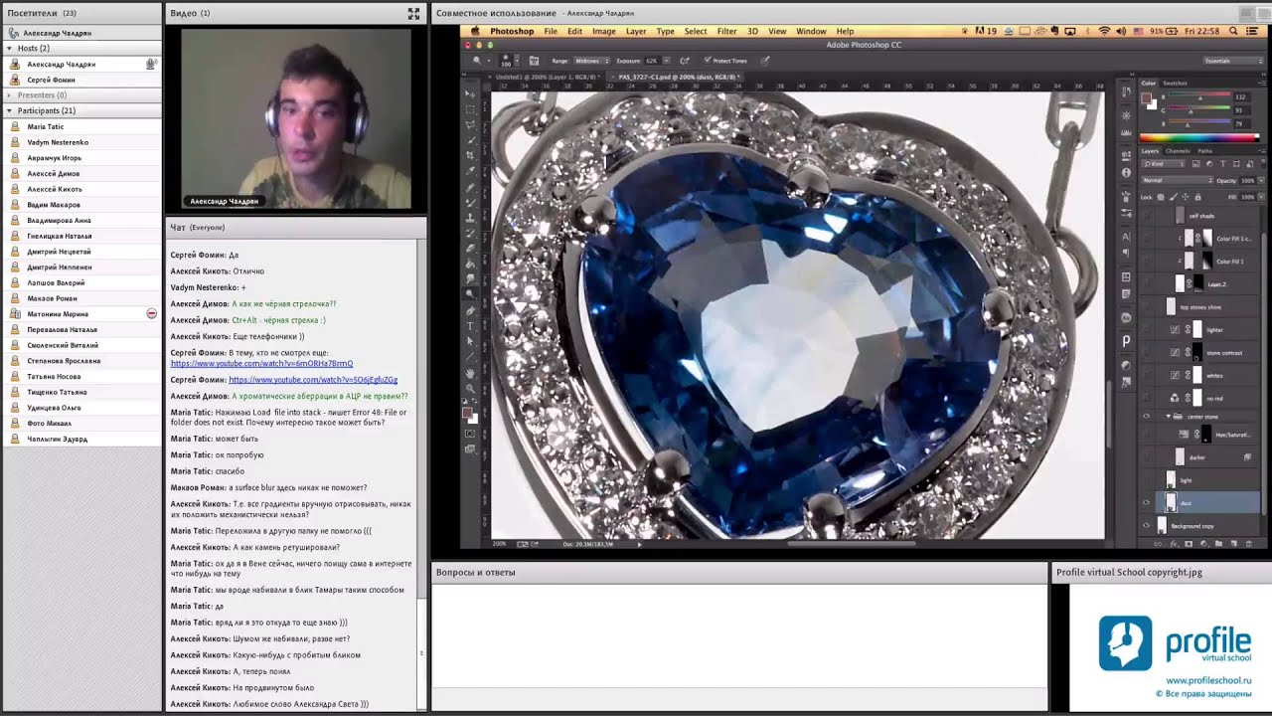Viewport: 1272px width, 716px height.
Task: Collapse the center stone layer group
Action: point(1169,416)
